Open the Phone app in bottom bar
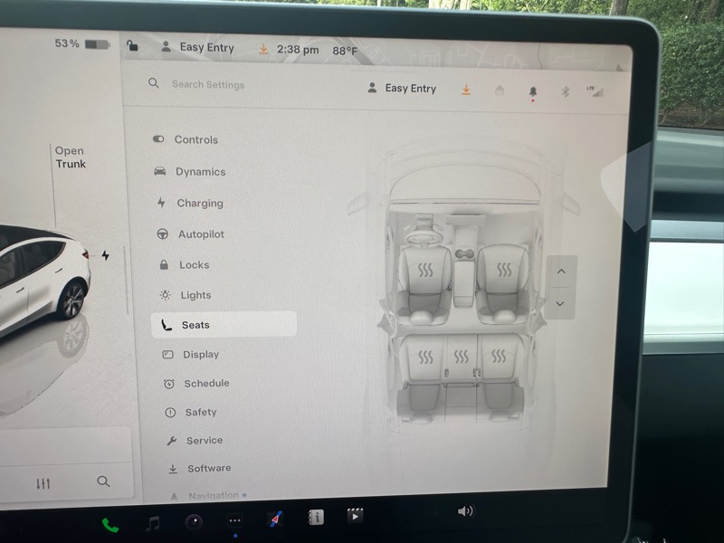The image size is (724, 543). 110,524
